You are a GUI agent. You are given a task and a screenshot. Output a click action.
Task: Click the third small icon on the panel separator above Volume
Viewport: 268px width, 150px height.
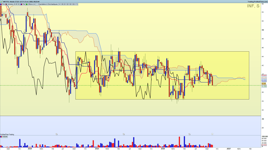click(190, 134)
